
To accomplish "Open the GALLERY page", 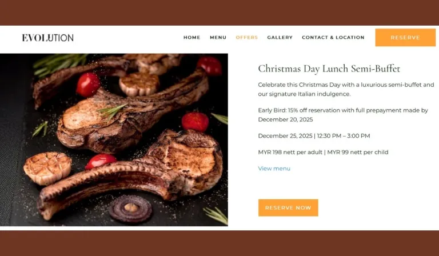I will click(280, 38).
